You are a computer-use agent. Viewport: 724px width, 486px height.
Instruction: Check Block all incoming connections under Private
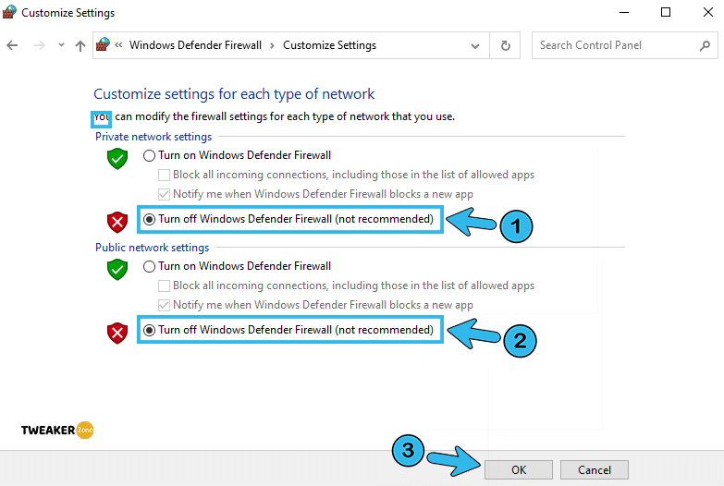(x=164, y=175)
